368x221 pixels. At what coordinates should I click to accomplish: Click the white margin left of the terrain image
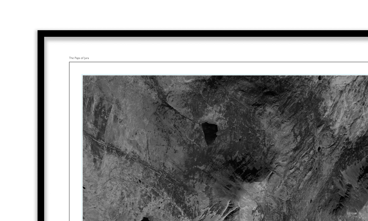tap(76, 144)
